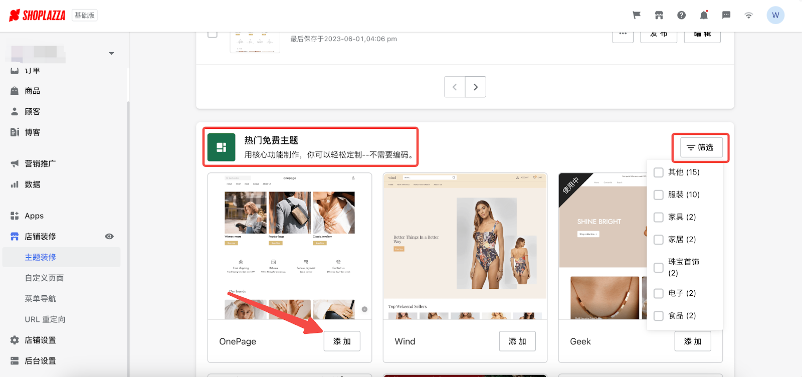Click the 后台设置 server icon
The image size is (802, 377).
pos(15,360)
